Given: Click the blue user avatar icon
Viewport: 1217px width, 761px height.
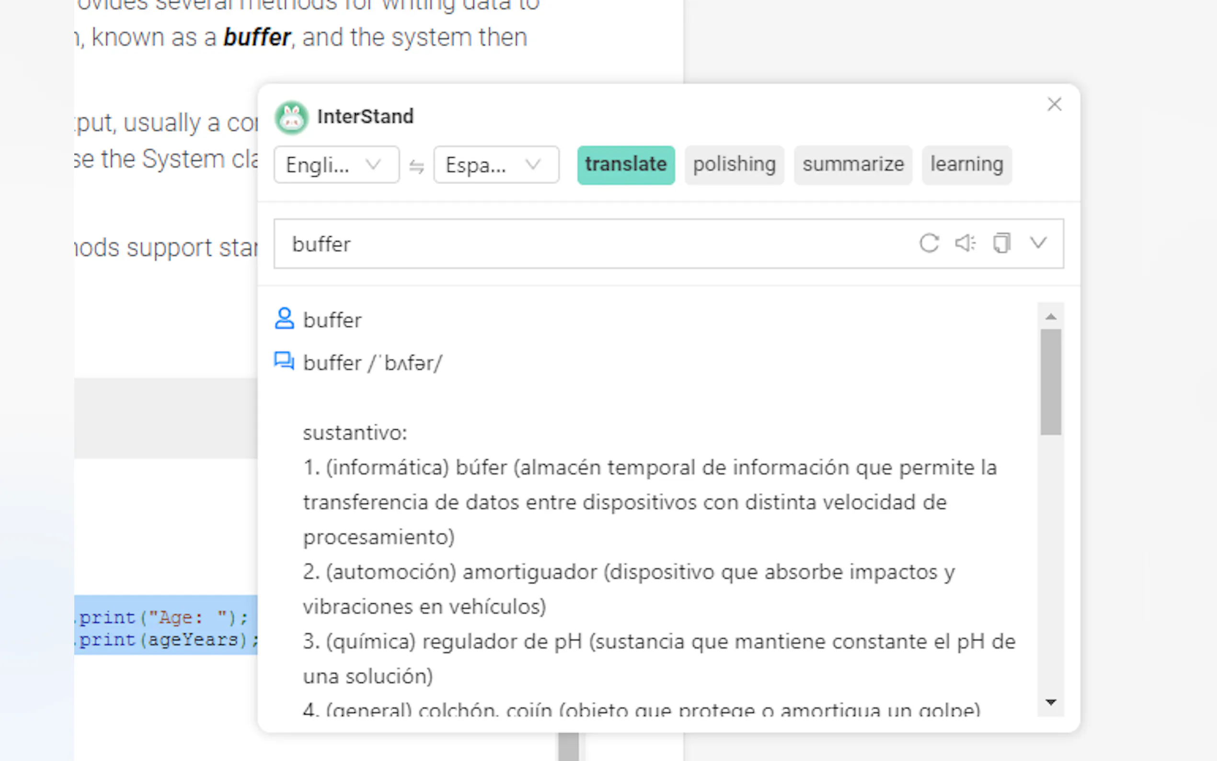Looking at the screenshot, I should click(284, 319).
